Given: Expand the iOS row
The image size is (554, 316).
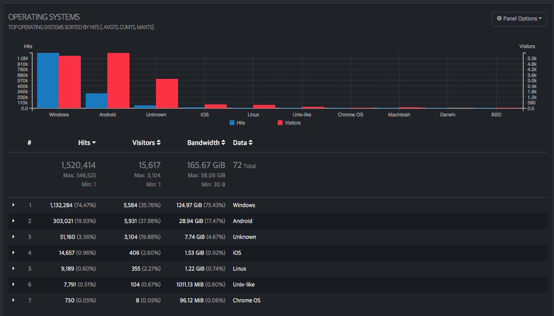Looking at the screenshot, I should click(13, 253).
